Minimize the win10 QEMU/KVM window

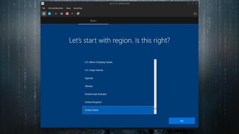(189, 3)
